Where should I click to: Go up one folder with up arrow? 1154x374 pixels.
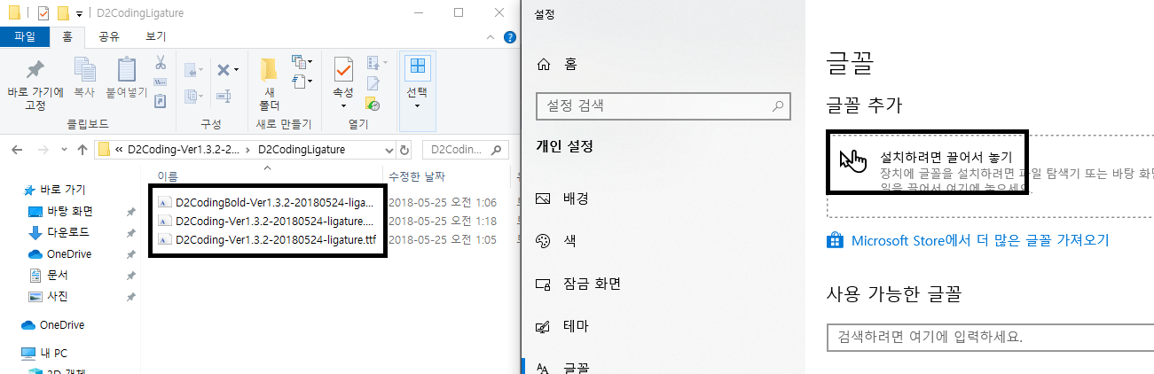tap(82, 149)
